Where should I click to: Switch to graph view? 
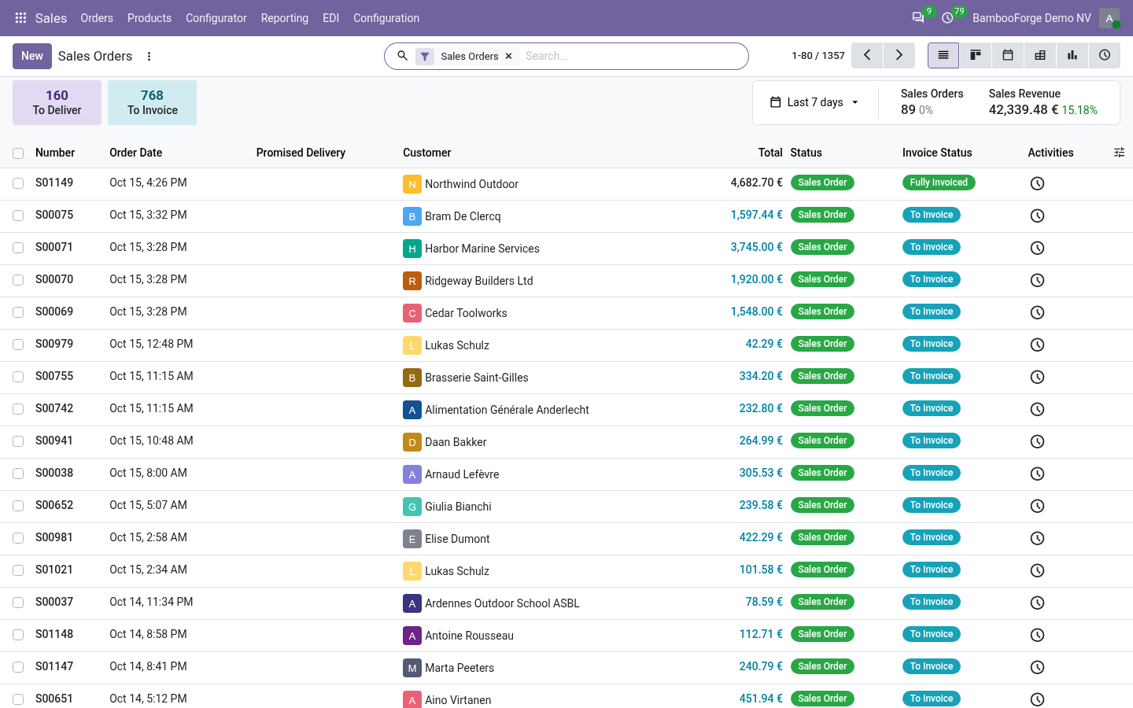[1072, 56]
